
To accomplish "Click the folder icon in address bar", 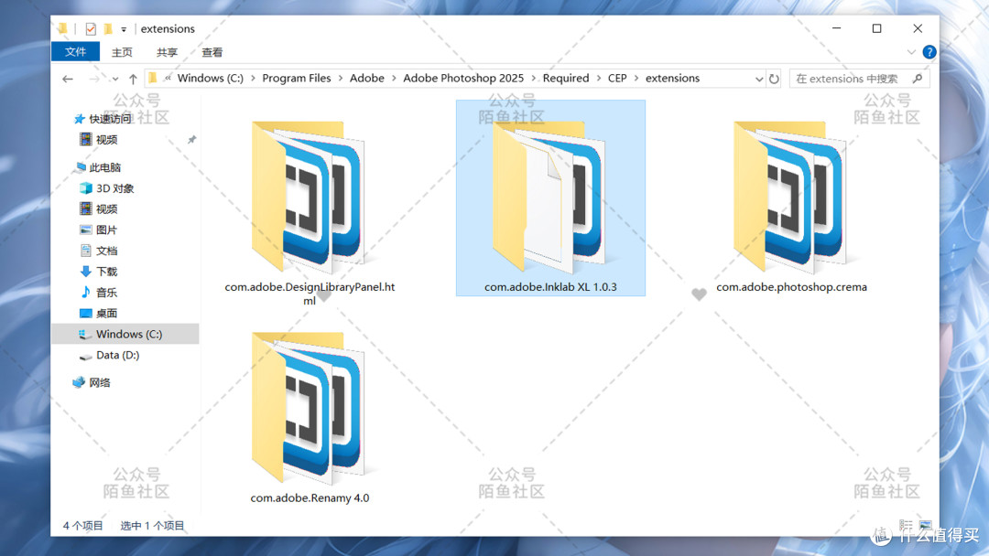I will coord(153,78).
